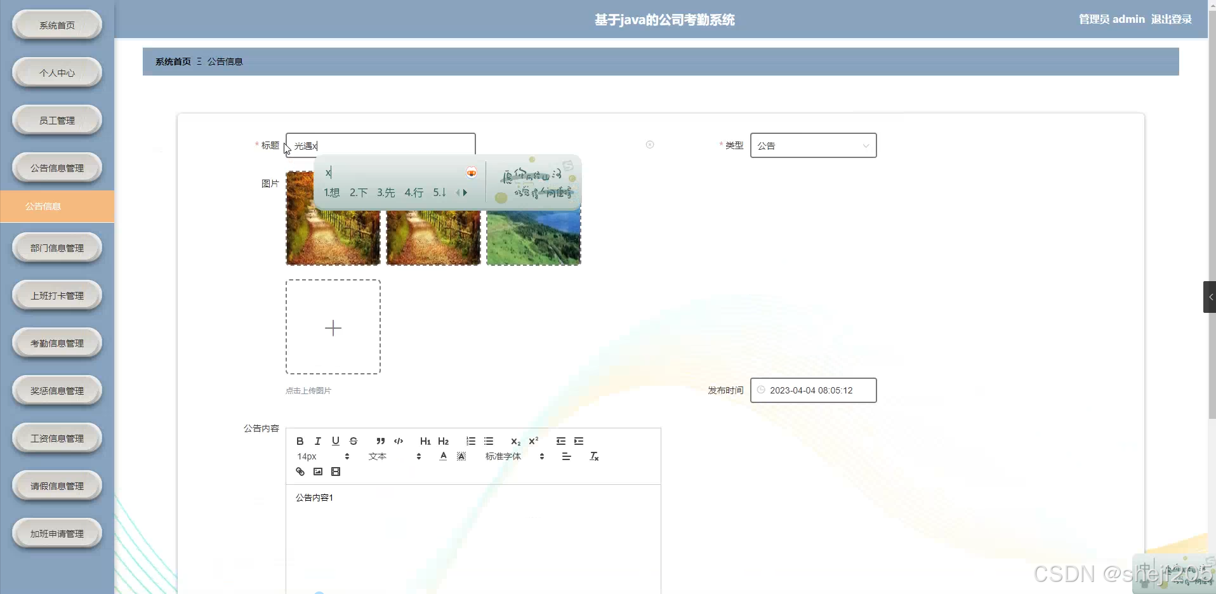Toggle subscript formatting
1216x594 pixels.
tap(514, 441)
